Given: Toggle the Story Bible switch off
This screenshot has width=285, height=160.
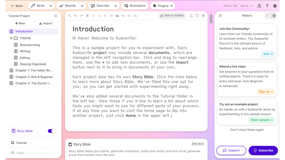Looking at the screenshot, I should (x=51, y=131).
